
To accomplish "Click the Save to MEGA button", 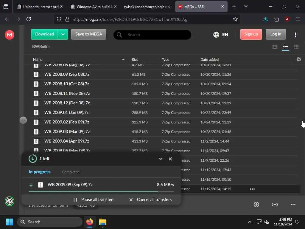I will click(x=89, y=34).
